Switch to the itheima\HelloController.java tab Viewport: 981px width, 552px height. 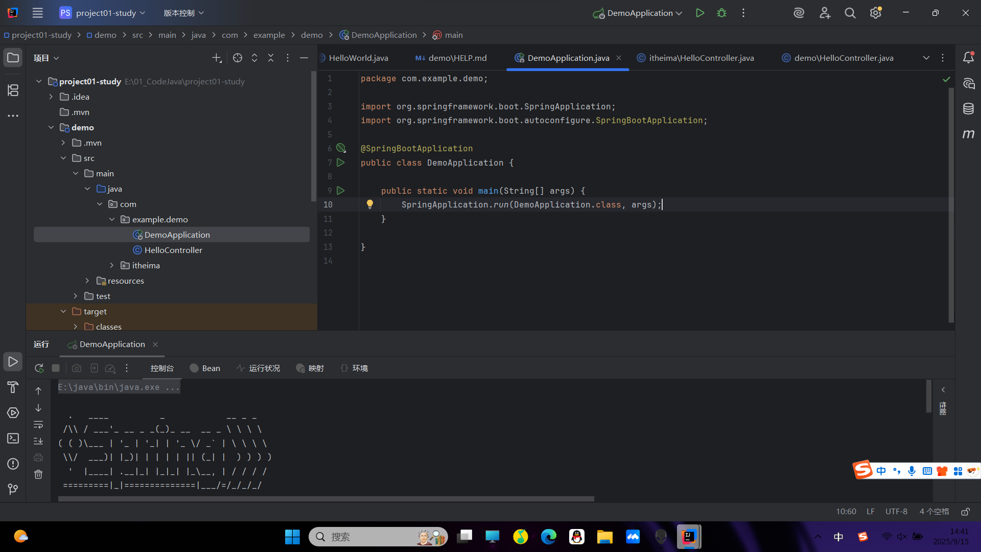[x=700, y=58]
